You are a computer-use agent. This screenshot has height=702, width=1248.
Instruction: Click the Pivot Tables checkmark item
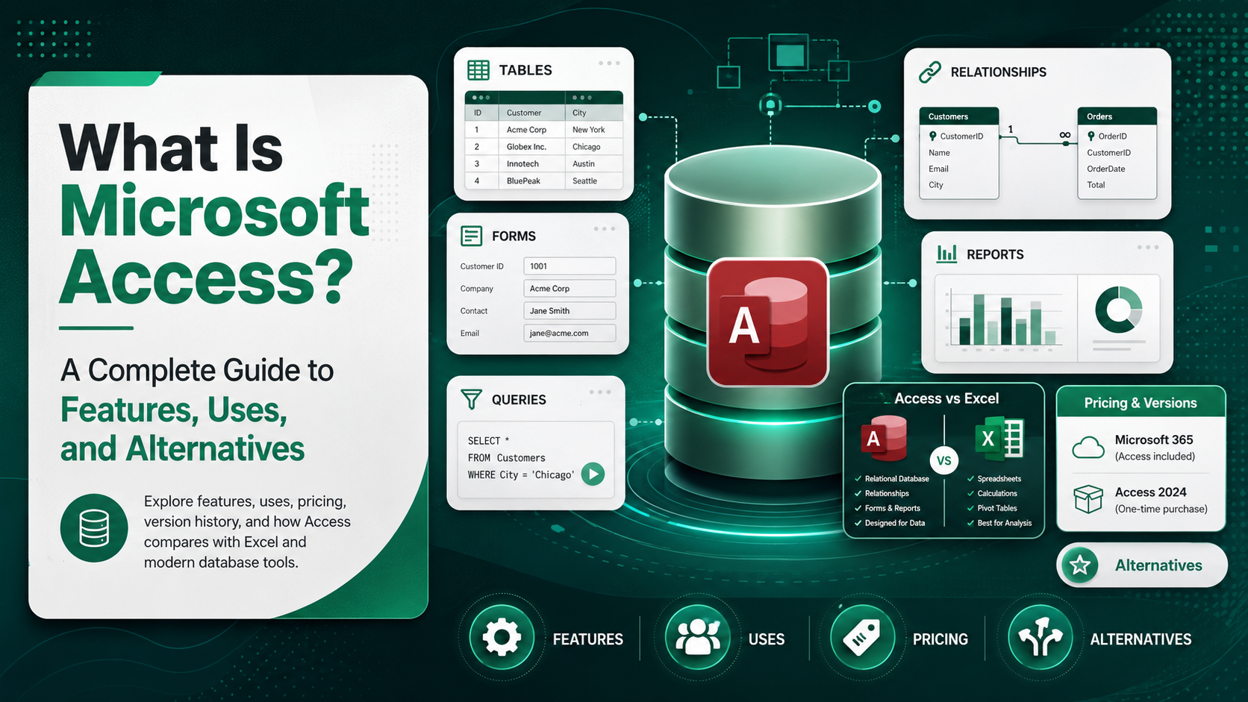click(992, 509)
